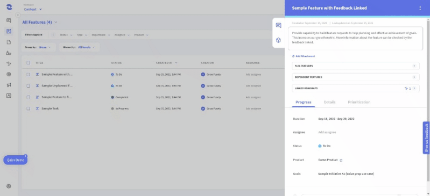
Task: Click the Filters Applied label
Action: click(33, 35)
